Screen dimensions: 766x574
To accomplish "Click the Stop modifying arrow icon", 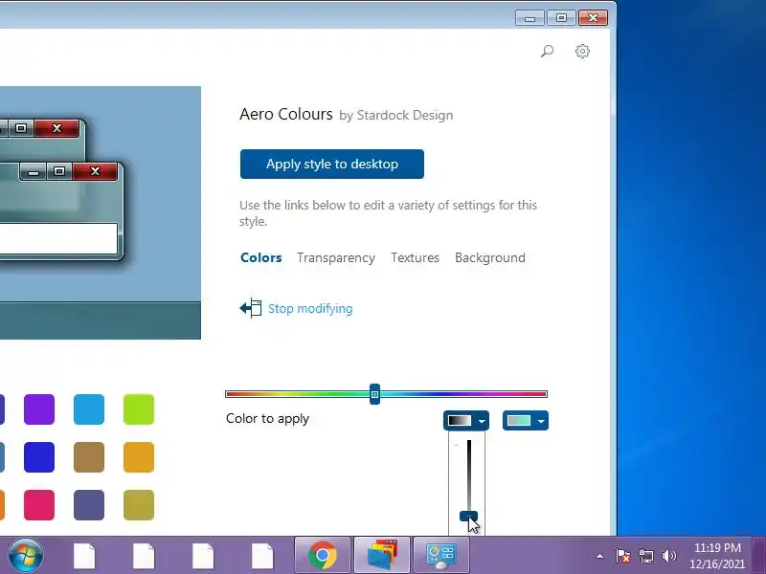I will 251,308.
